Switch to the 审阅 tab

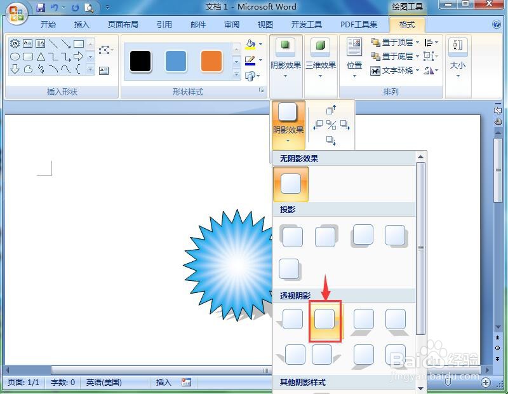(232, 25)
